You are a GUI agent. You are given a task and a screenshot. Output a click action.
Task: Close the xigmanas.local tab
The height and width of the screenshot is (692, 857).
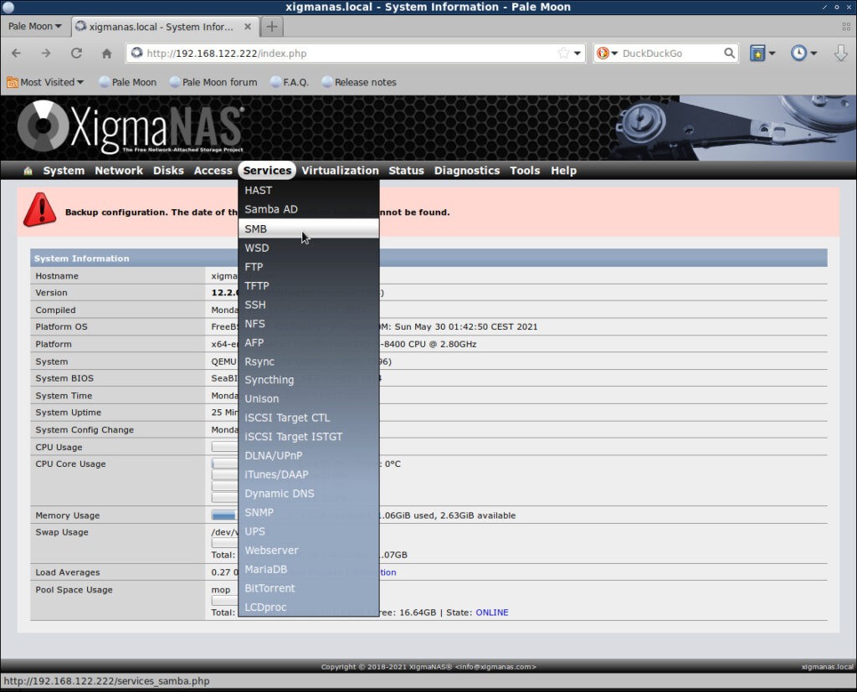(248, 26)
